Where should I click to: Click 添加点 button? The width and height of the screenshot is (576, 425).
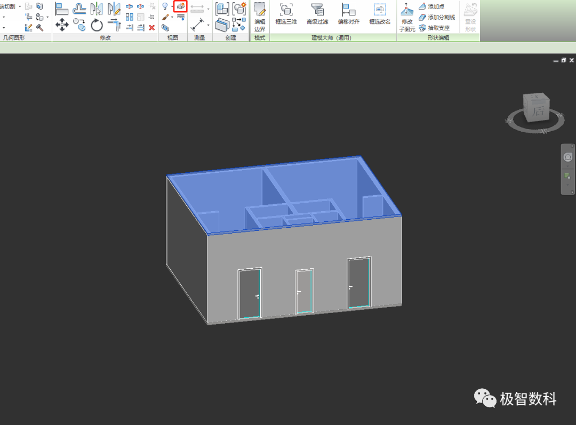[431, 6]
